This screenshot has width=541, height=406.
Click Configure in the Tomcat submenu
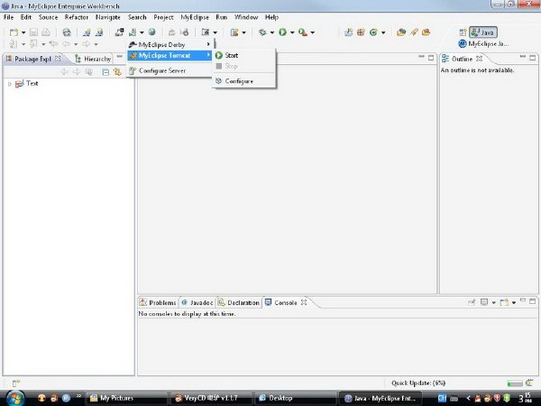(244, 81)
